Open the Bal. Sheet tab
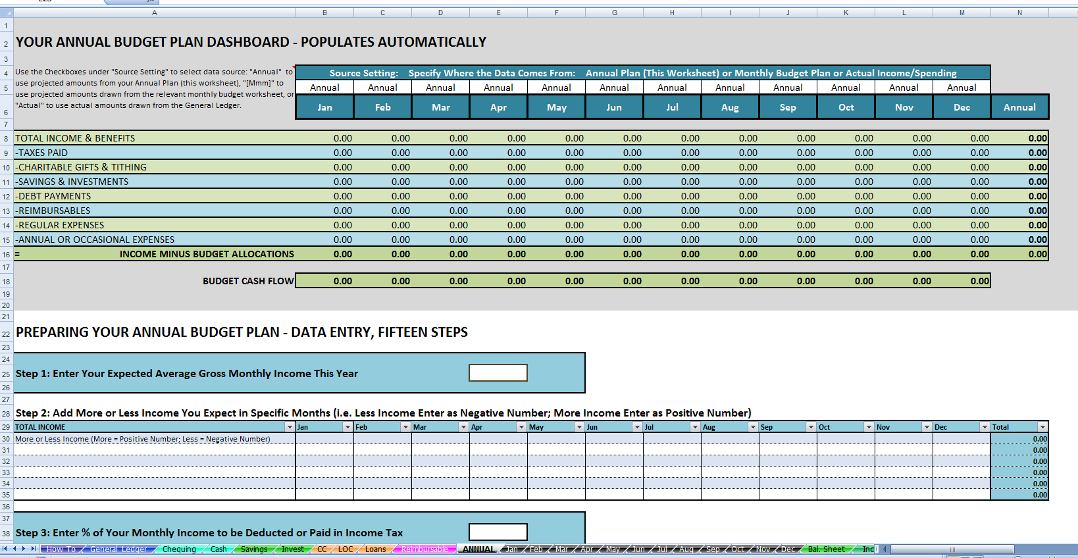 point(826,549)
